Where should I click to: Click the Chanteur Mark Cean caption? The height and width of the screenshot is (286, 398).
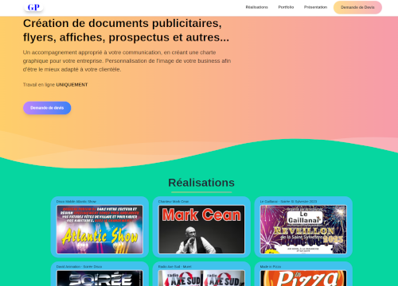(174, 202)
